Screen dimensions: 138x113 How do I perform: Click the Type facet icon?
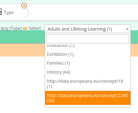point(1,12)
